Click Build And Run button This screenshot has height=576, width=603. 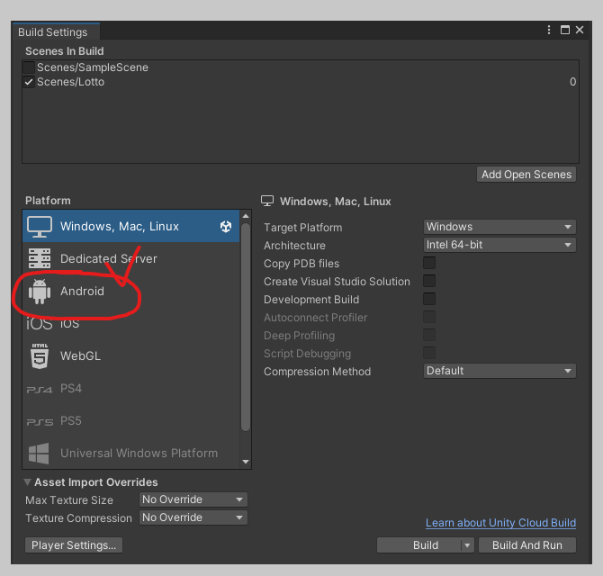coord(527,545)
